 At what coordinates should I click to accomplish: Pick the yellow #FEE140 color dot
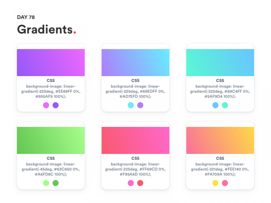[215, 183]
